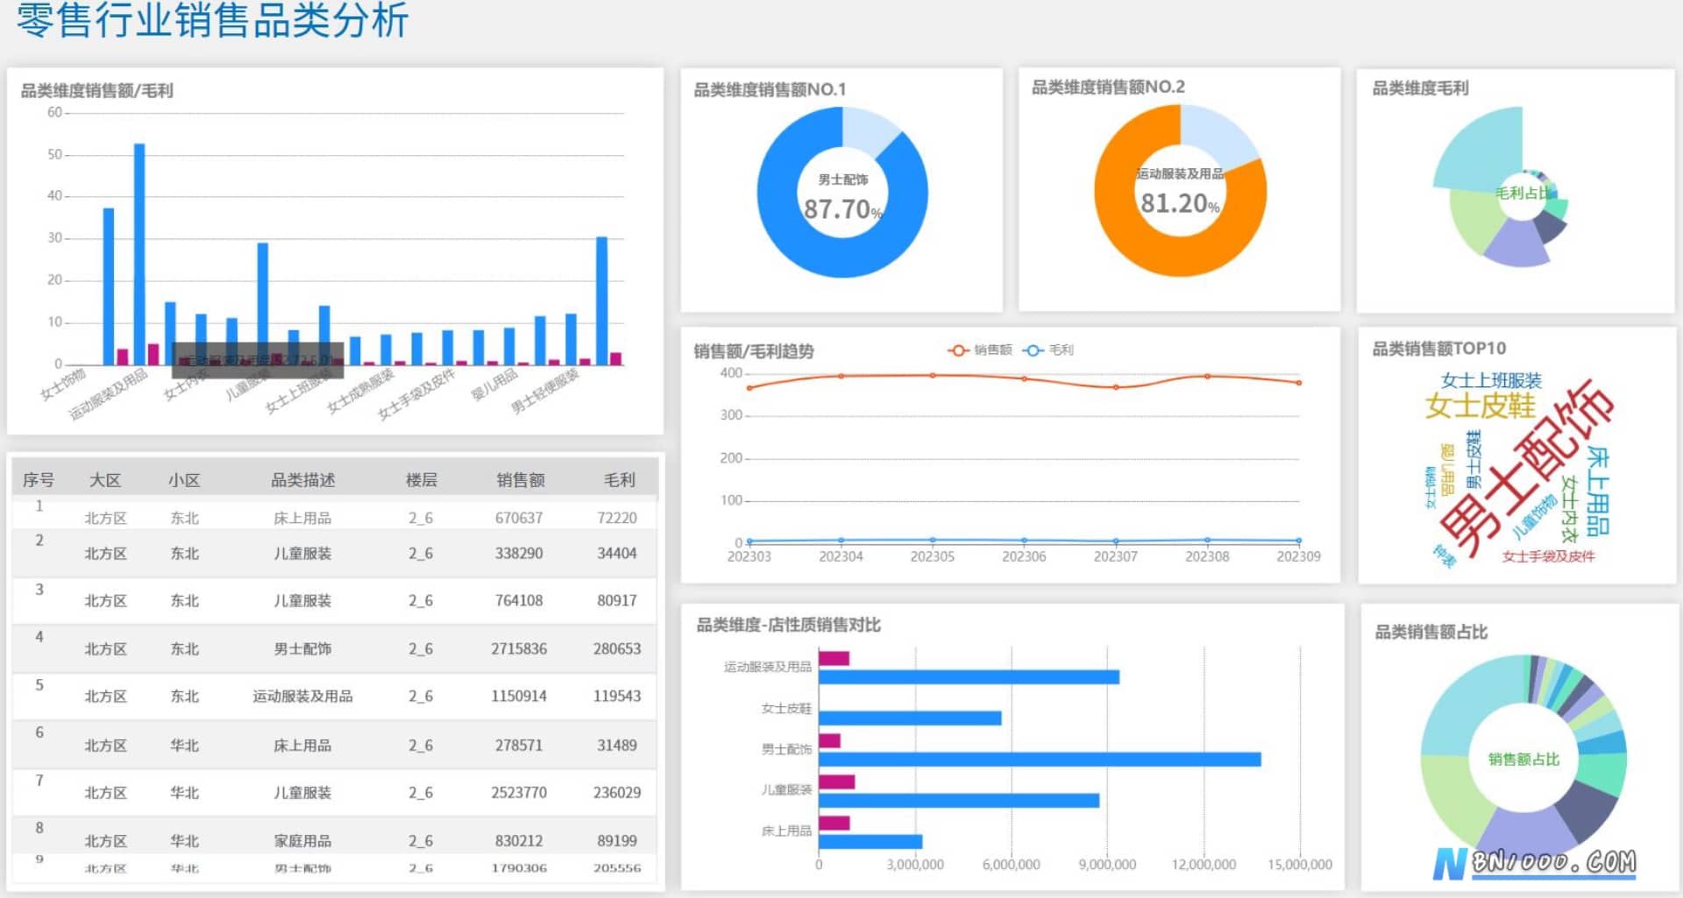The width and height of the screenshot is (1683, 898).
Task: Click the sales cell showing 670637
Action: tap(519, 518)
